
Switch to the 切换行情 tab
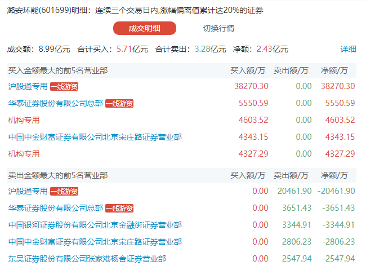[218, 28]
